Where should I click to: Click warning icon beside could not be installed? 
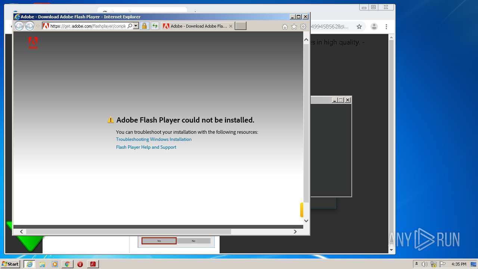coord(111,120)
